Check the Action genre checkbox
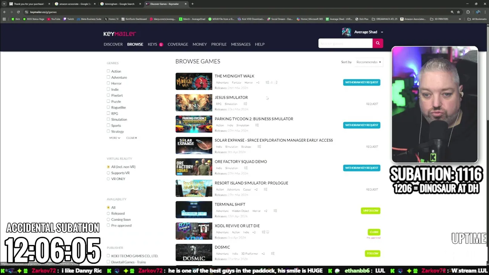 [108, 71]
